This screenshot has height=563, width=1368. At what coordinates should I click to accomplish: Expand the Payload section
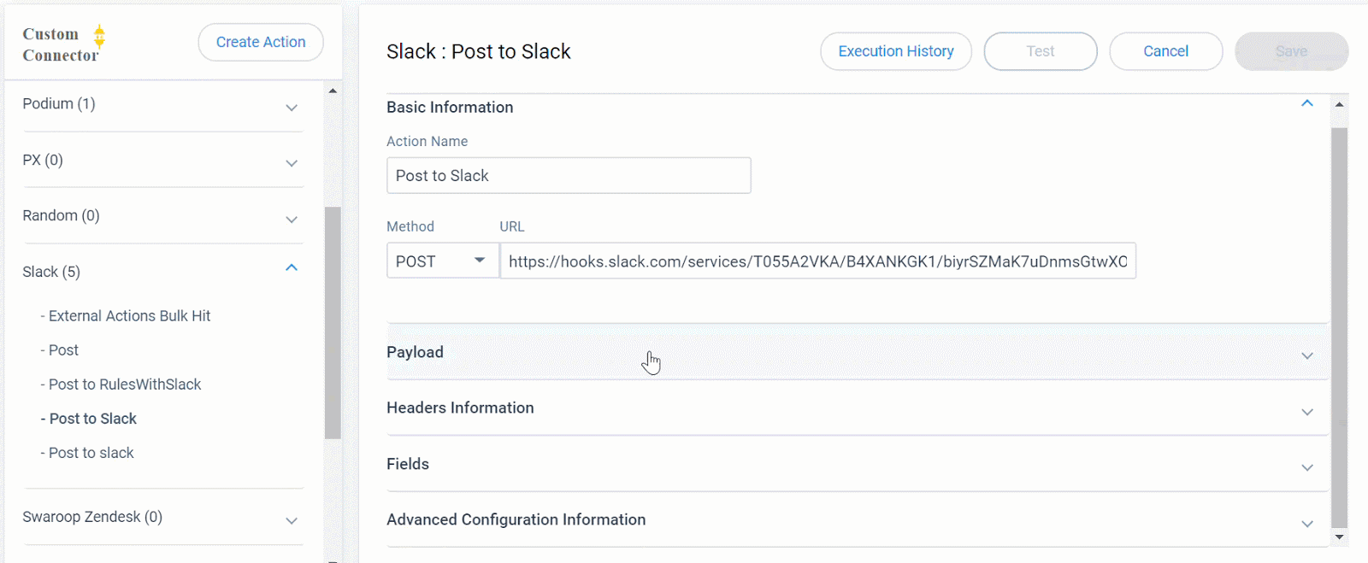coord(858,352)
